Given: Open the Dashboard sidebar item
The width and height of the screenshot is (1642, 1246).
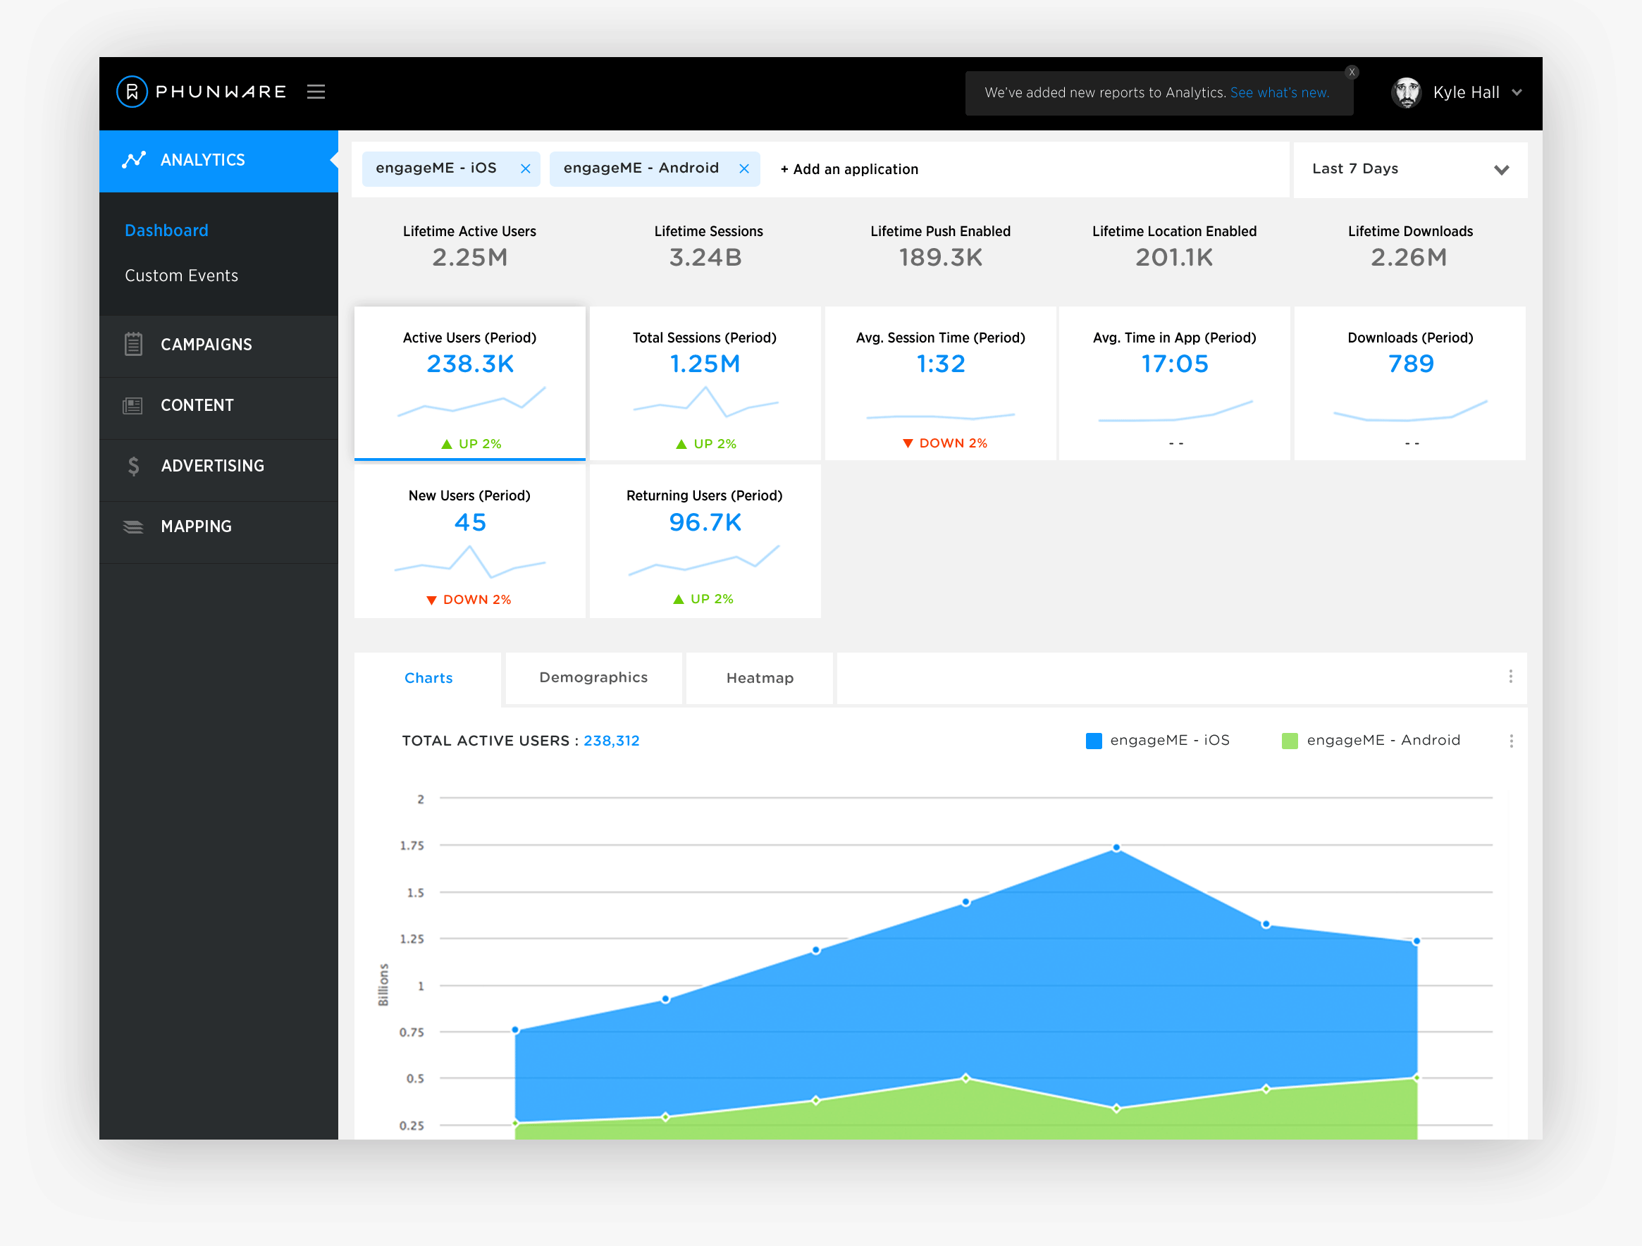Looking at the screenshot, I should pyautogui.click(x=166, y=230).
